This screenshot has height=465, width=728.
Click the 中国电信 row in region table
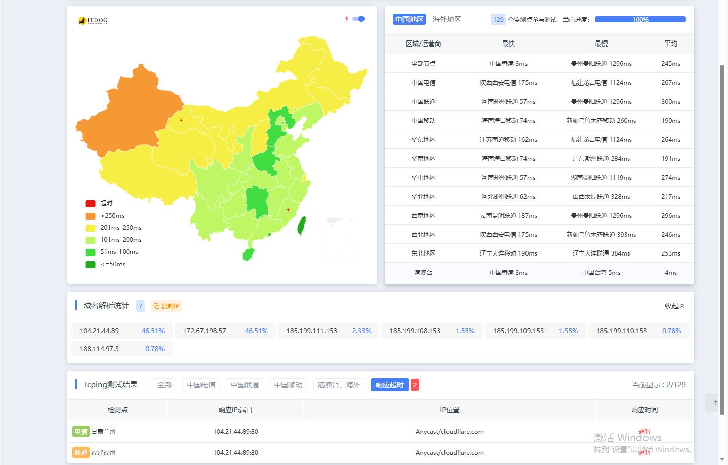point(539,82)
